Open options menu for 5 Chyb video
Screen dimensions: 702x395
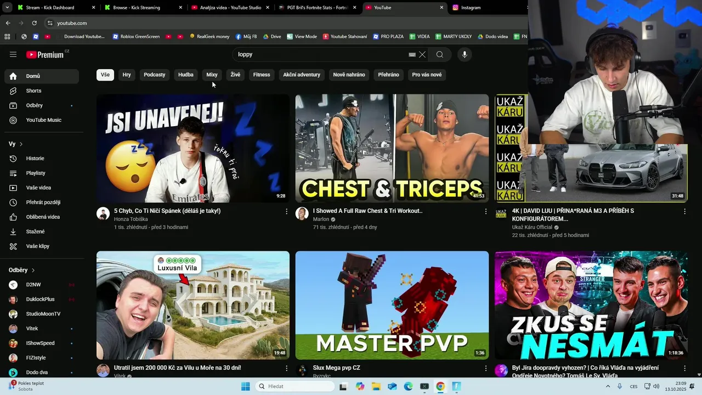[x=286, y=211]
